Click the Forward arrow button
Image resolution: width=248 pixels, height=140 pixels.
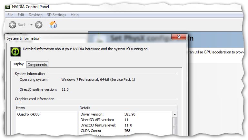39,25
